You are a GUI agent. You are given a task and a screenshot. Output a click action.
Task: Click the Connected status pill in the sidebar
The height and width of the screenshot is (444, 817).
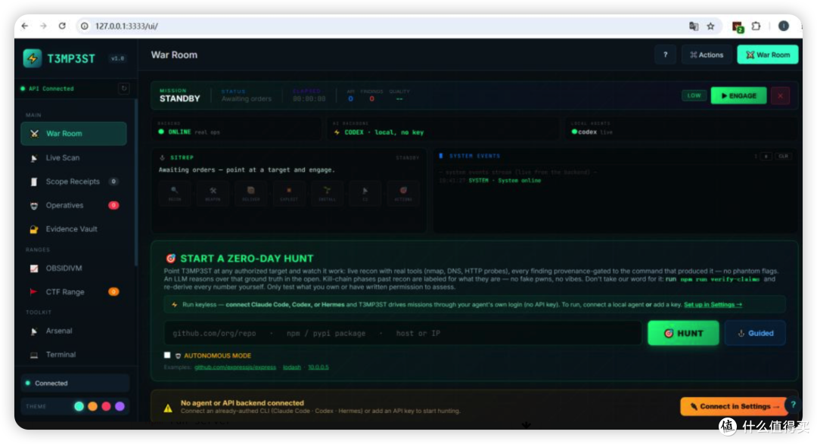pyautogui.click(x=75, y=383)
